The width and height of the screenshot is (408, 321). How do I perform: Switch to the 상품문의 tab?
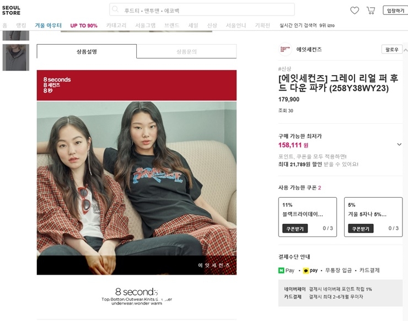(186, 51)
